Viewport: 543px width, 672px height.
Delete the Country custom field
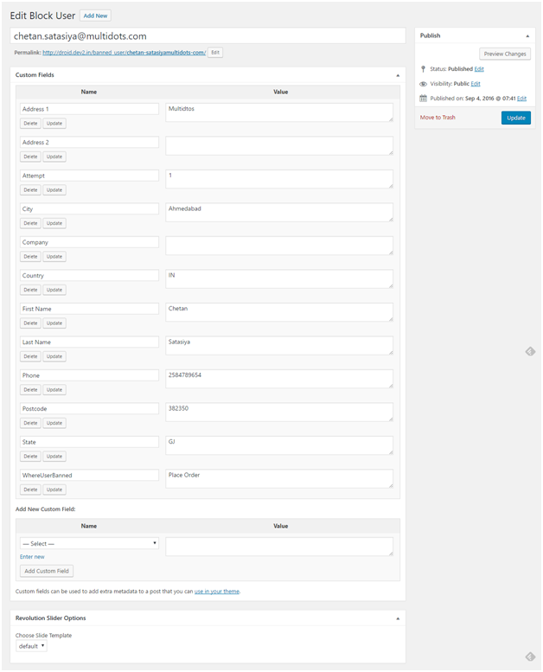[x=30, y=290]
